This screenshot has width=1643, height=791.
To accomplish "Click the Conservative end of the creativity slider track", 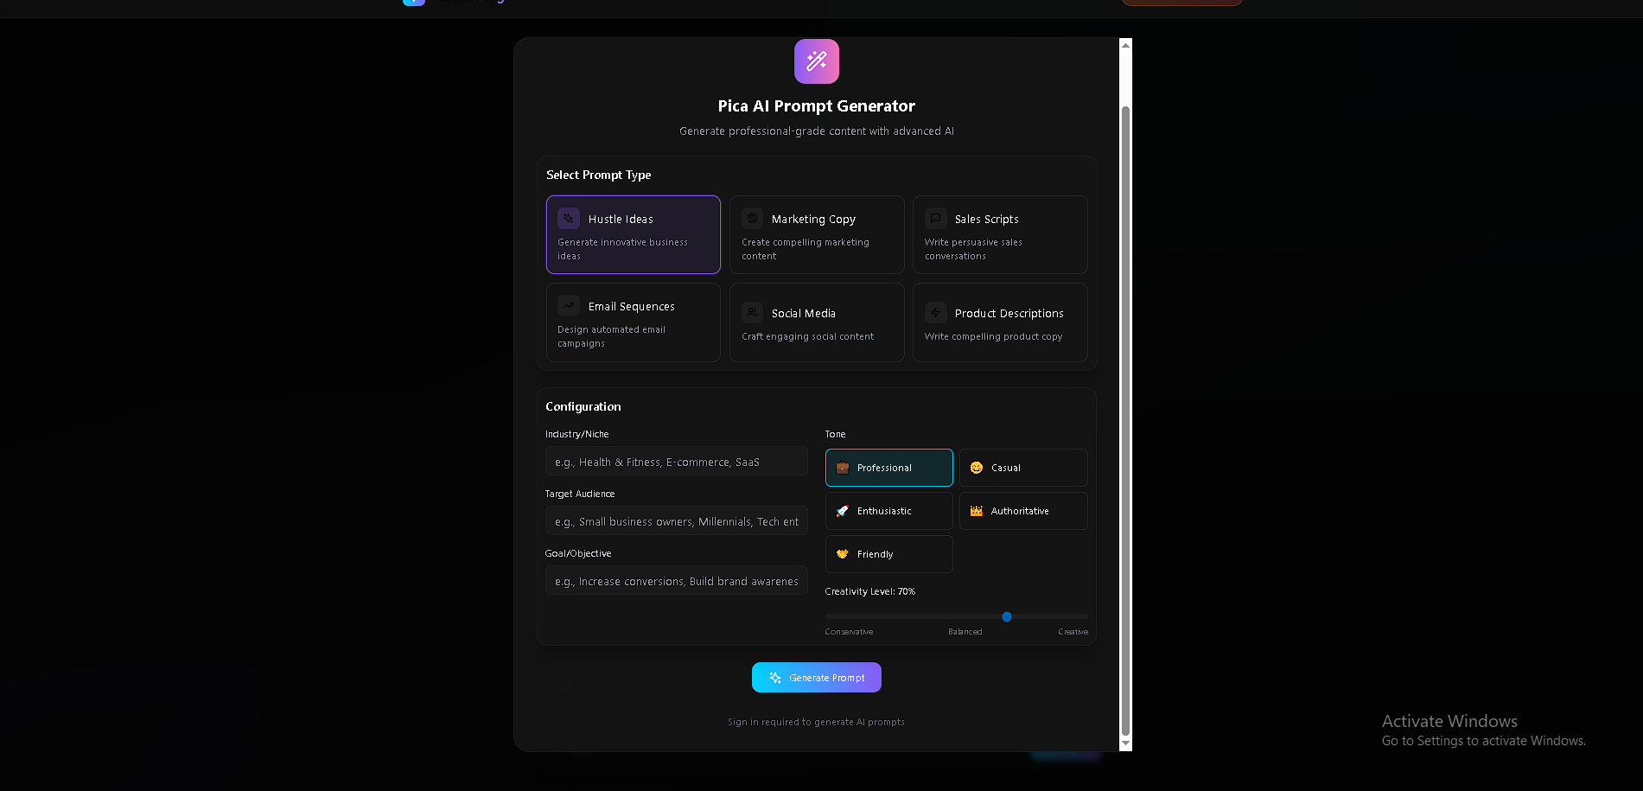I will (830, 616).
